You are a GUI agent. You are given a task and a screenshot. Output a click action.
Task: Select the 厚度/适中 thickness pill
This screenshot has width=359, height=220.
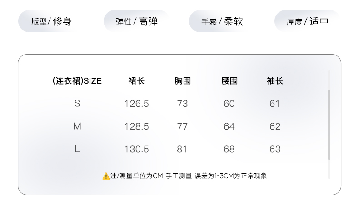coord(307,21)
